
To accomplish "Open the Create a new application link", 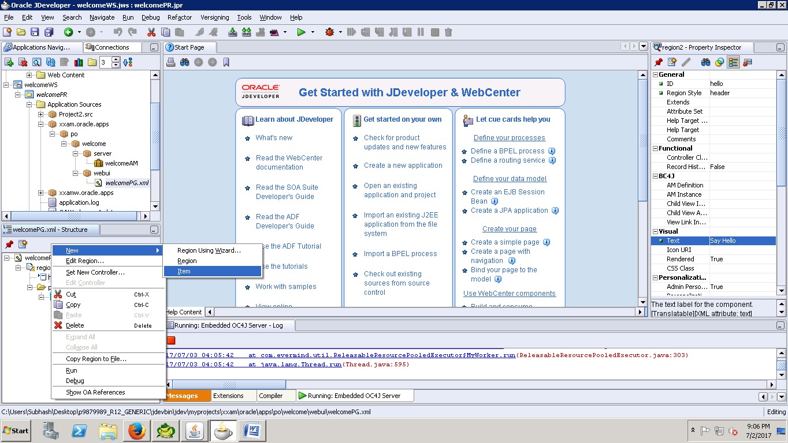I will click(403, 166).
